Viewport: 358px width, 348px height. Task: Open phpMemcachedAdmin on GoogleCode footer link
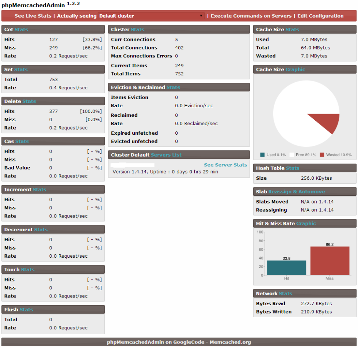(157, 342)
